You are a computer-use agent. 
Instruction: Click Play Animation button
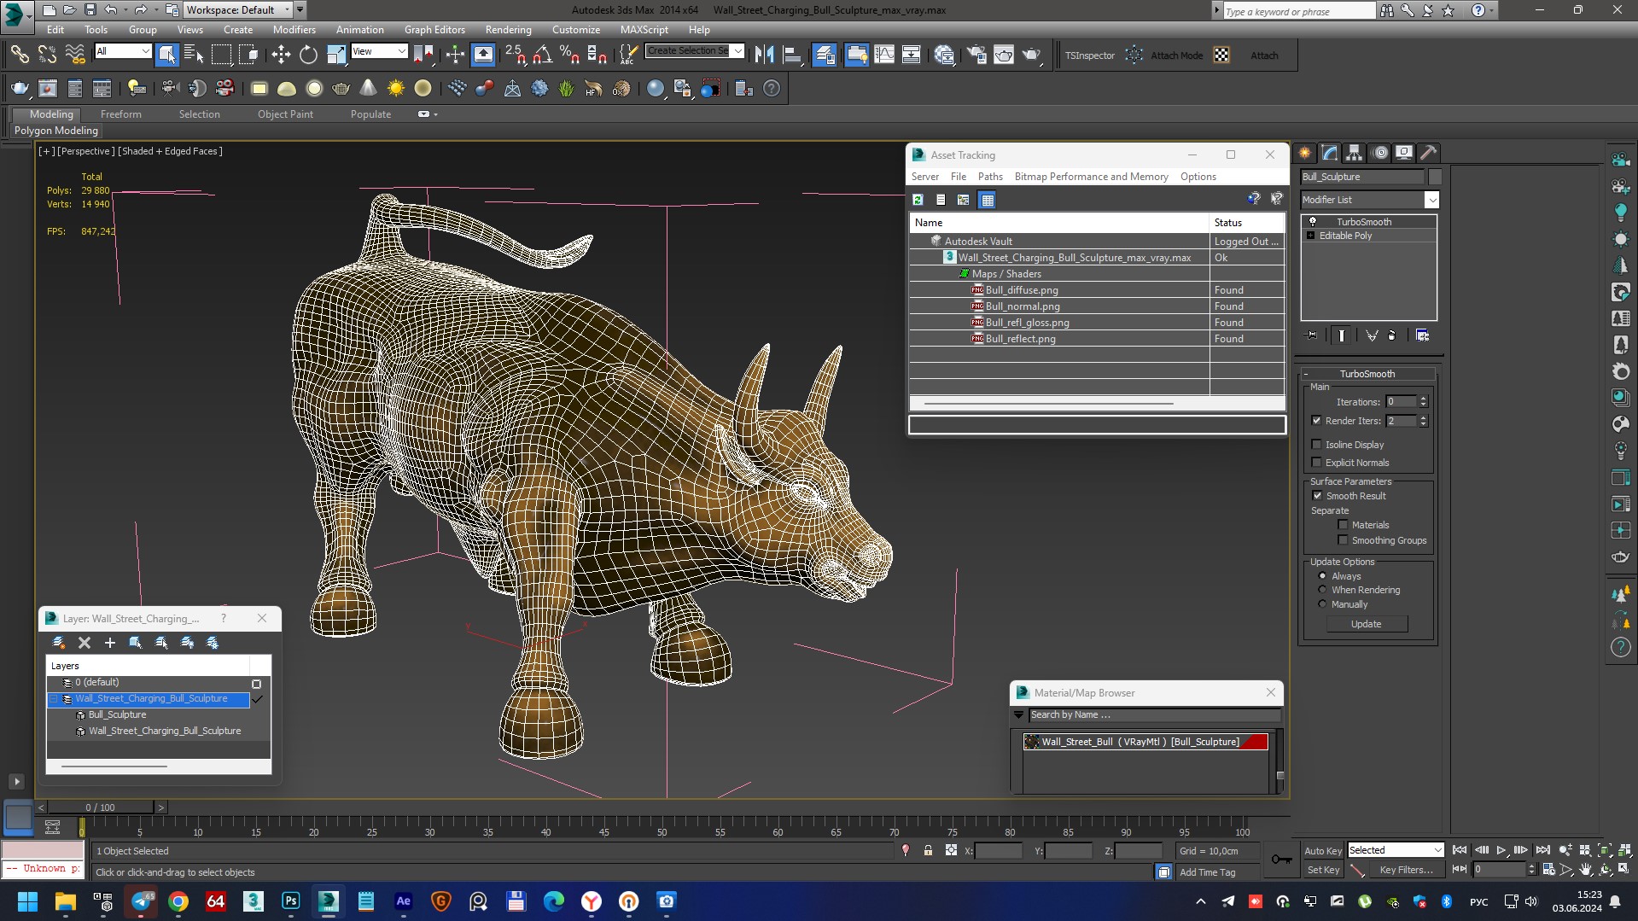[1501, 850]
